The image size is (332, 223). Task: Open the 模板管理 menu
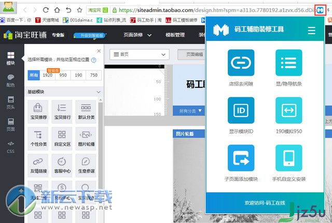pos(175,35)
